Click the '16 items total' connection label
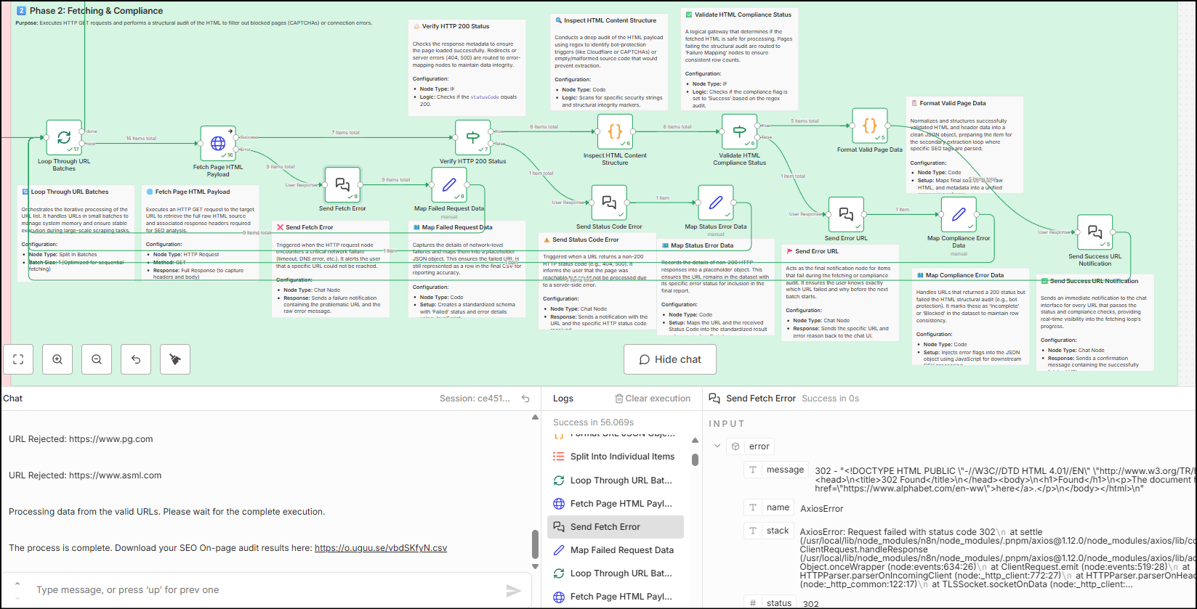The image size is (1197, 609). 141,139
